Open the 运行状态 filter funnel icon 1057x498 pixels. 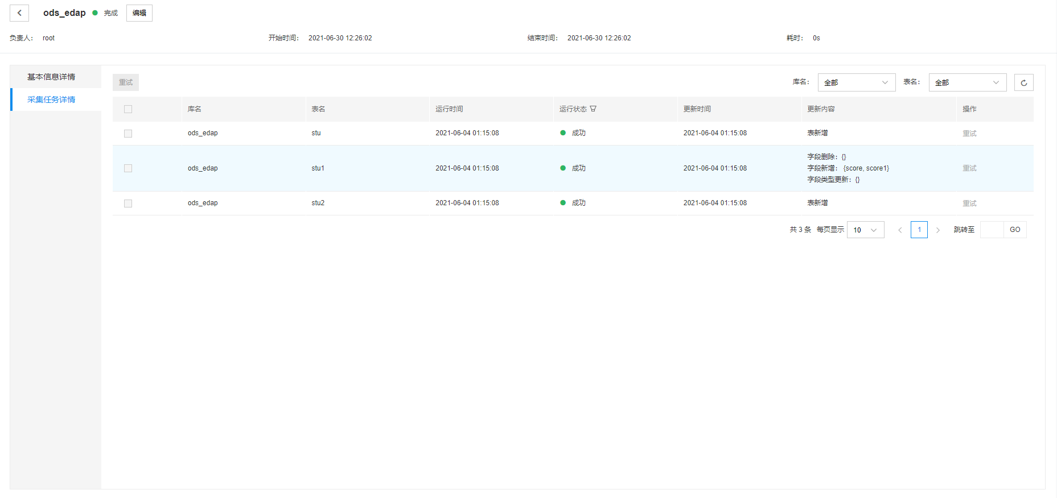point(593,109)
